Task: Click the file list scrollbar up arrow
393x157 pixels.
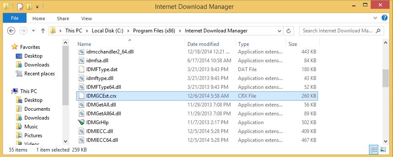Action: (385, 43)
